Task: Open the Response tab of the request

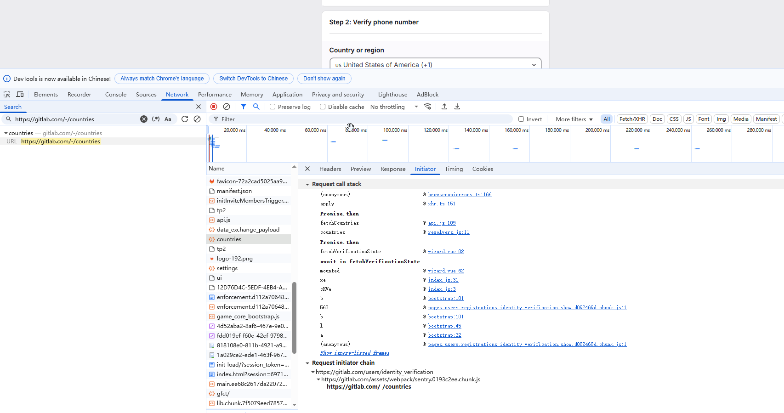Action: [x=393, y=169]
